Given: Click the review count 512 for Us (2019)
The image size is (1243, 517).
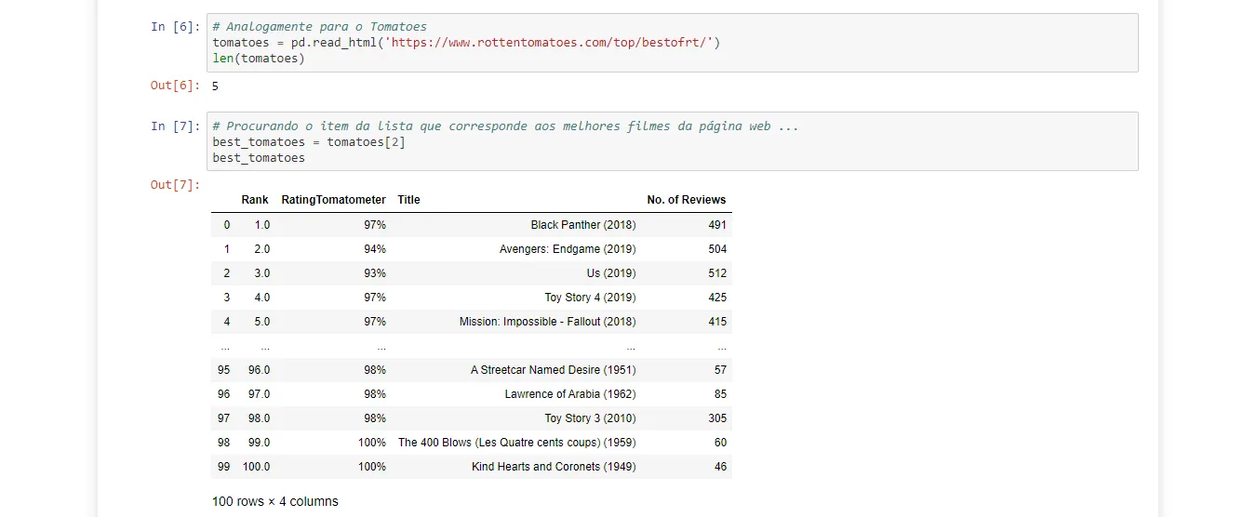Looking at the screenshot, I should pyautogui.click(x=716, y=273).
